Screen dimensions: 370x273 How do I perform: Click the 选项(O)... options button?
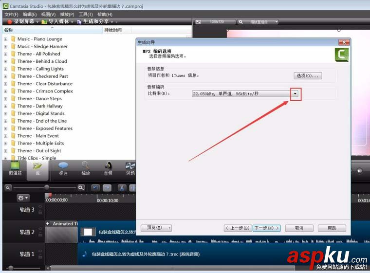[308, 76]
